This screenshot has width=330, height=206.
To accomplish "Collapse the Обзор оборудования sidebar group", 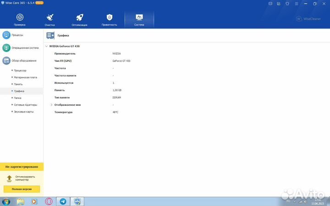I will [22, 60].
